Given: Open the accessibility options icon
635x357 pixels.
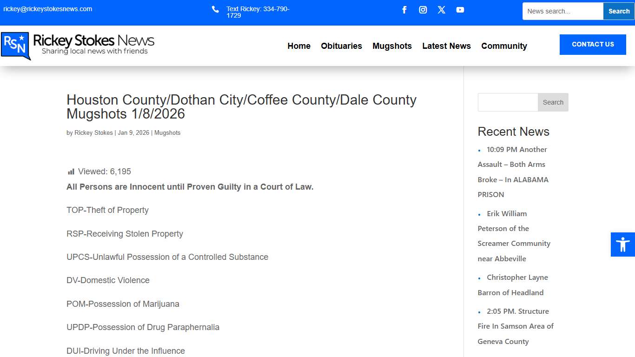Looking at the screenshot, I should point(623,244).
